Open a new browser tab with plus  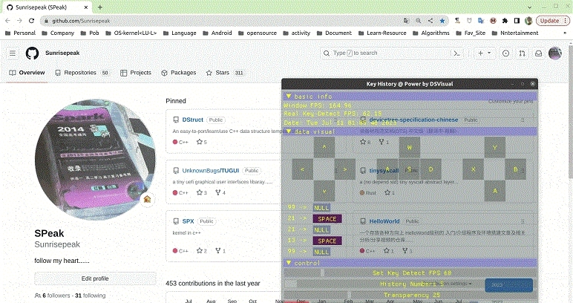coord(99,7)
